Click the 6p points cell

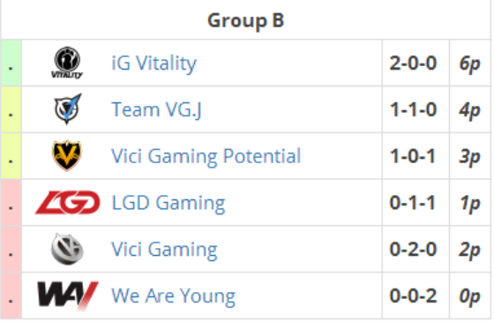pyautogui.click(x=469, y=64)
